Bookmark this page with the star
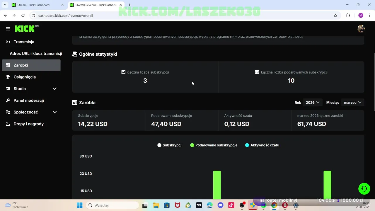Image resolution: width=375 pixels, height=211 pixels. [x=335, y=16]
